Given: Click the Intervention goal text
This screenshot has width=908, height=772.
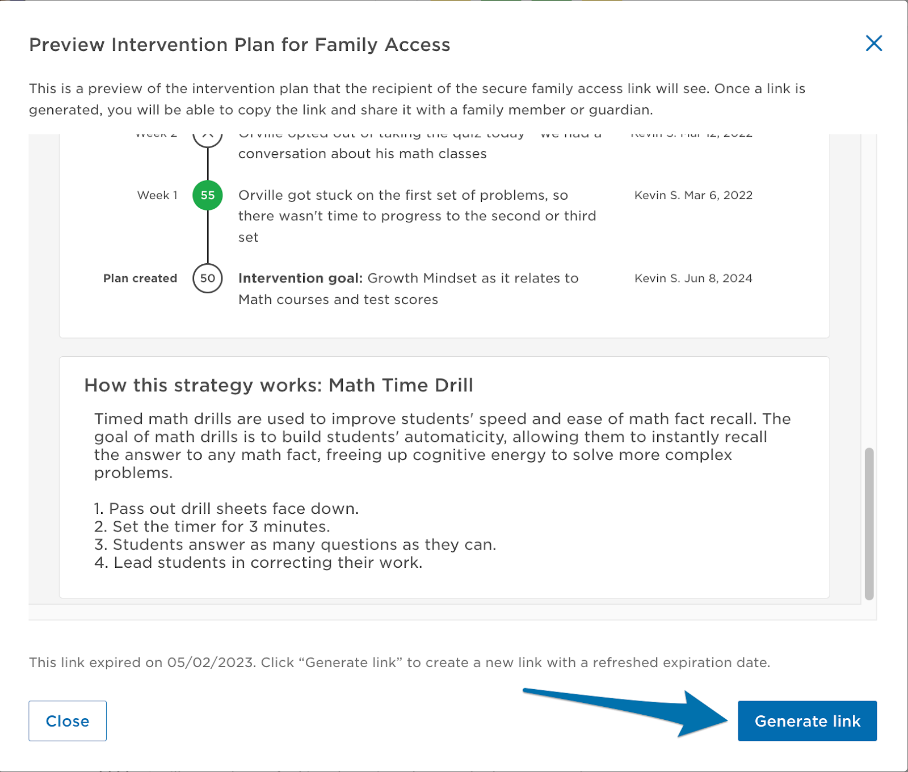Looking at the screenshot, I should [x=408, y=289].
